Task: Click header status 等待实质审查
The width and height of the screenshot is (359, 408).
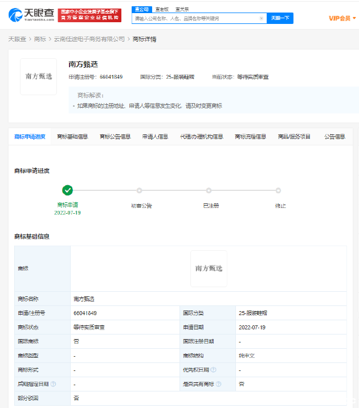Action: pos(253,77)
